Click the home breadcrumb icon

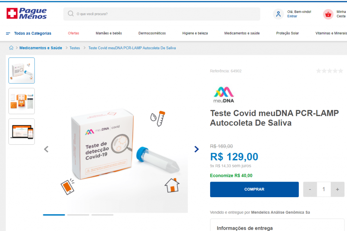coord(11,48)
